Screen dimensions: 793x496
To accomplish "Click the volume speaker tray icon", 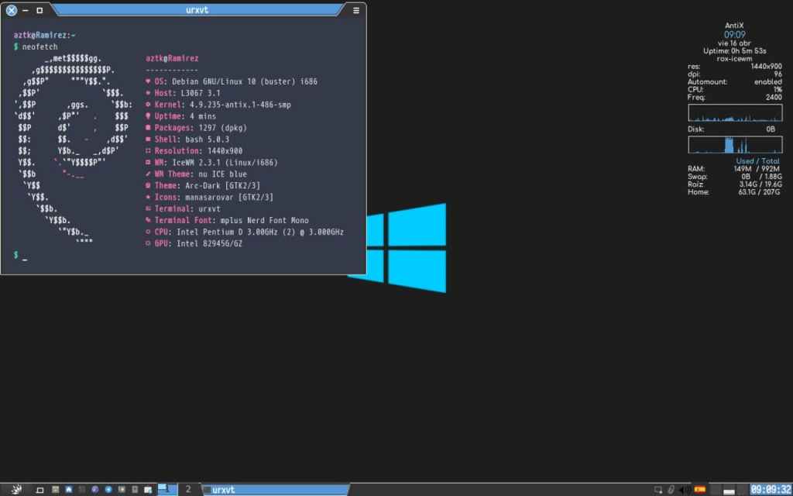I will pos(685,490).
